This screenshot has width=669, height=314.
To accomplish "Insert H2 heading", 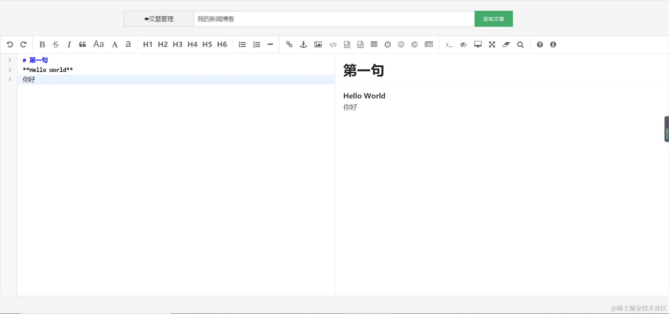I will [x=163, y=45].
